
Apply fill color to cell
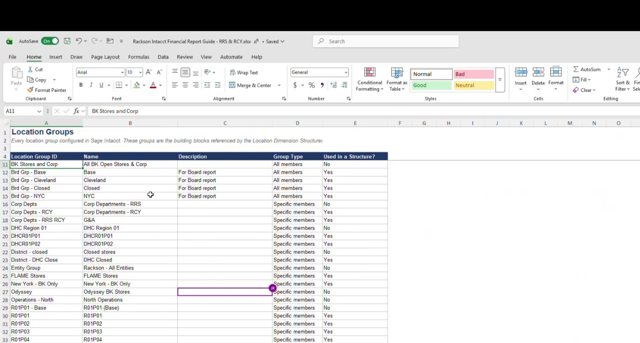pos(137,85)
